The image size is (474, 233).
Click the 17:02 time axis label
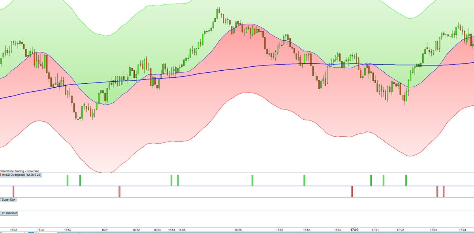(x=400, y=229)
